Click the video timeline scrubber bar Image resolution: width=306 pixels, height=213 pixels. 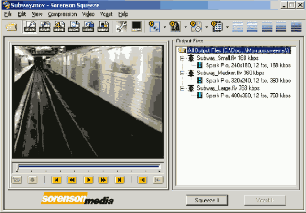[x=88, y=167]
